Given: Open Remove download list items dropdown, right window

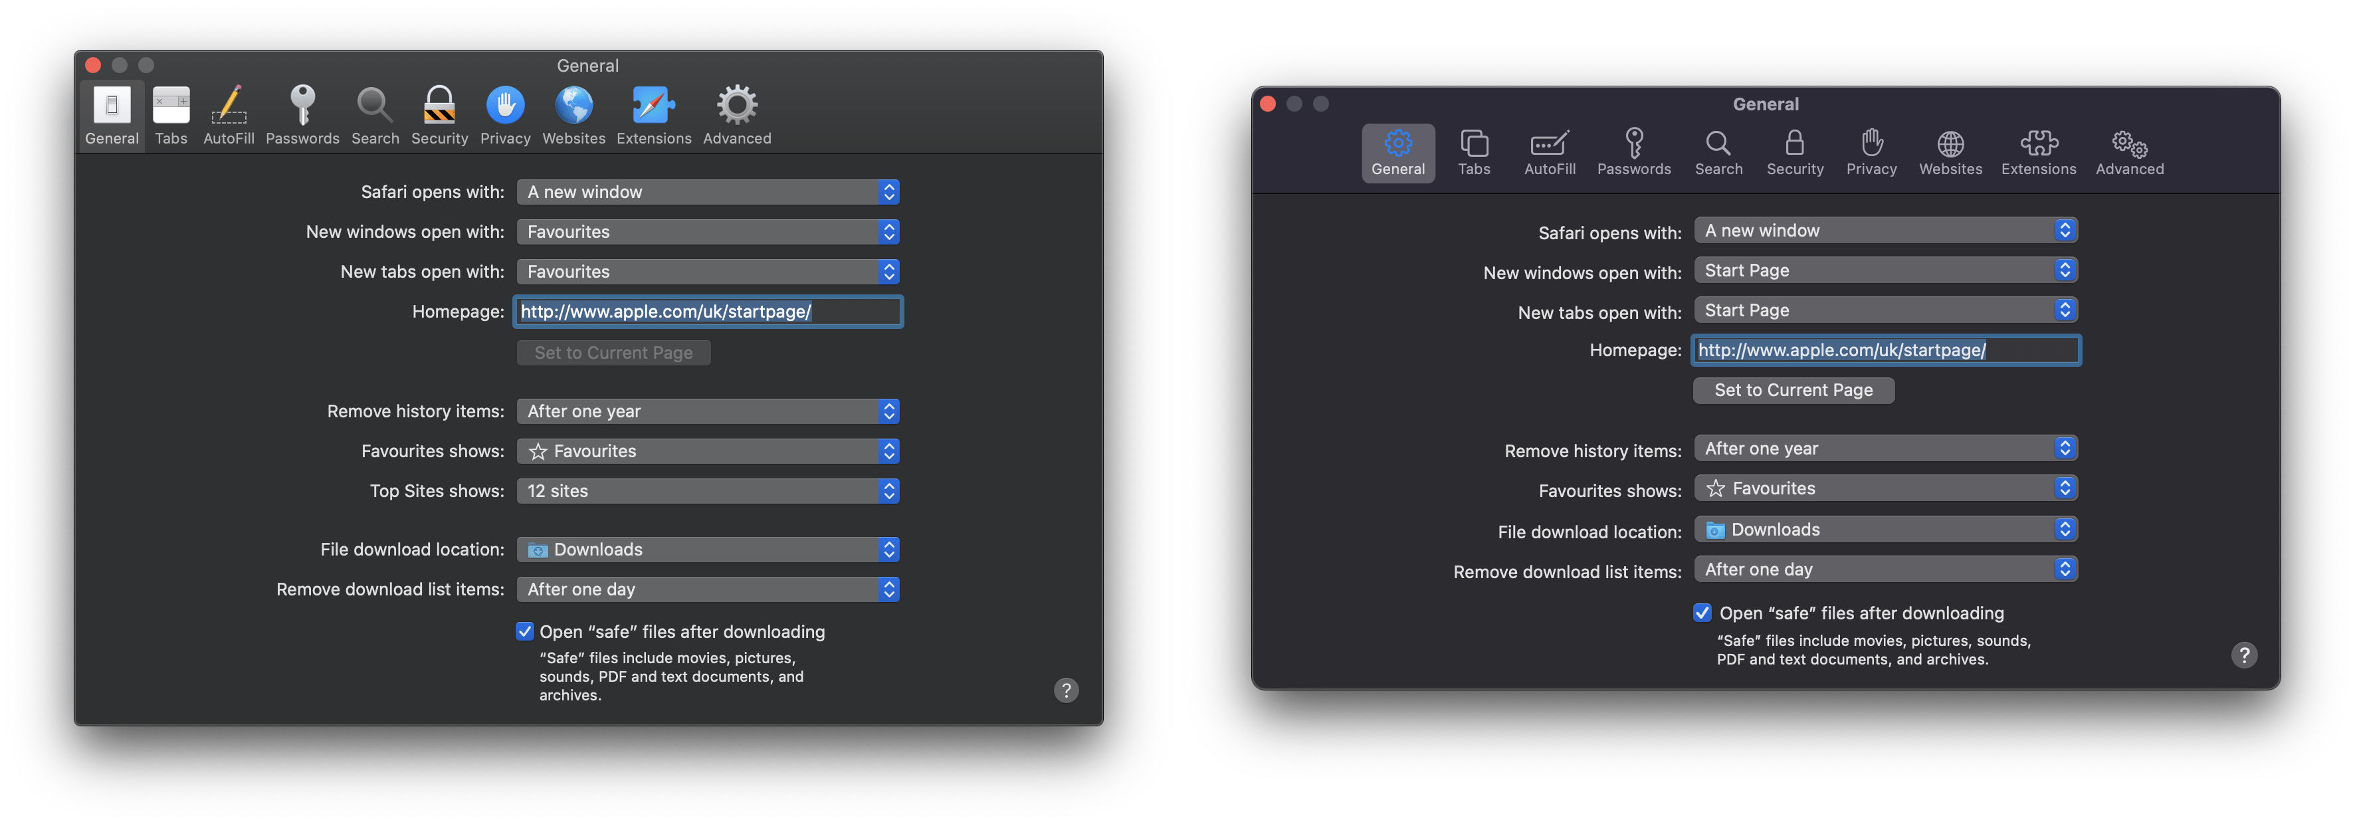Looking at the screenshot, I should (1885, 569).
